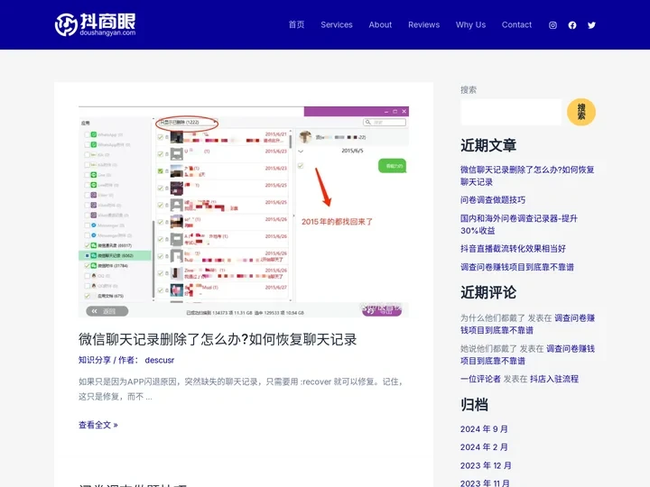Screen dimensions: 650x487
Task: Open archive 2024 年 2 月
Action: pos(484,447)
